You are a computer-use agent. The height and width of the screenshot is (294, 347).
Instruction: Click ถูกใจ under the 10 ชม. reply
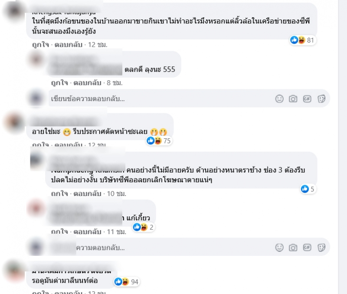pyautogui.click(x=59, y=193)
